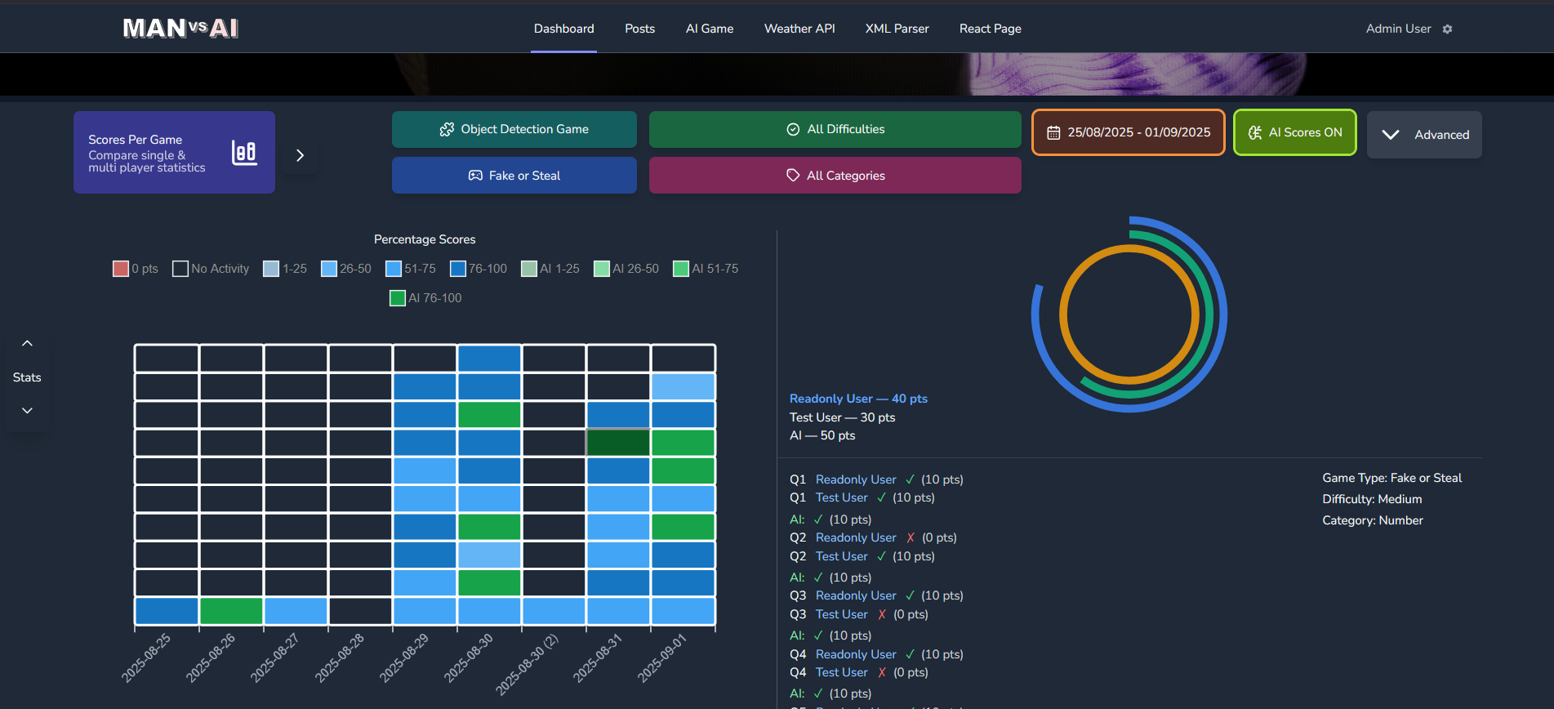
Task: Select the bottom blue cell for 2025-08-25
Action: point(167,611)
